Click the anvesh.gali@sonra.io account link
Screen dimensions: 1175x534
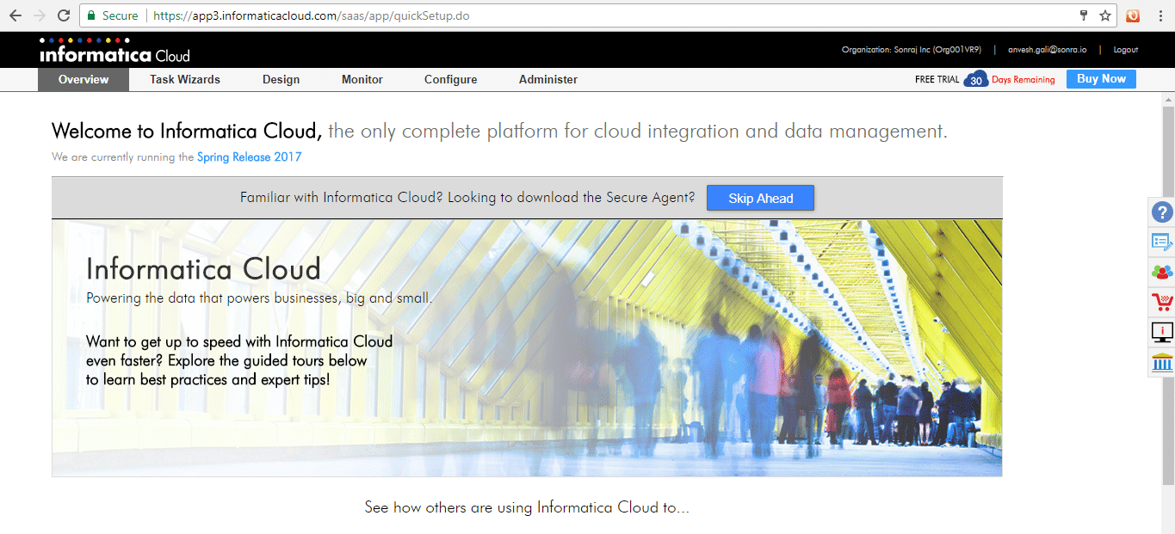coord(1047,50)
